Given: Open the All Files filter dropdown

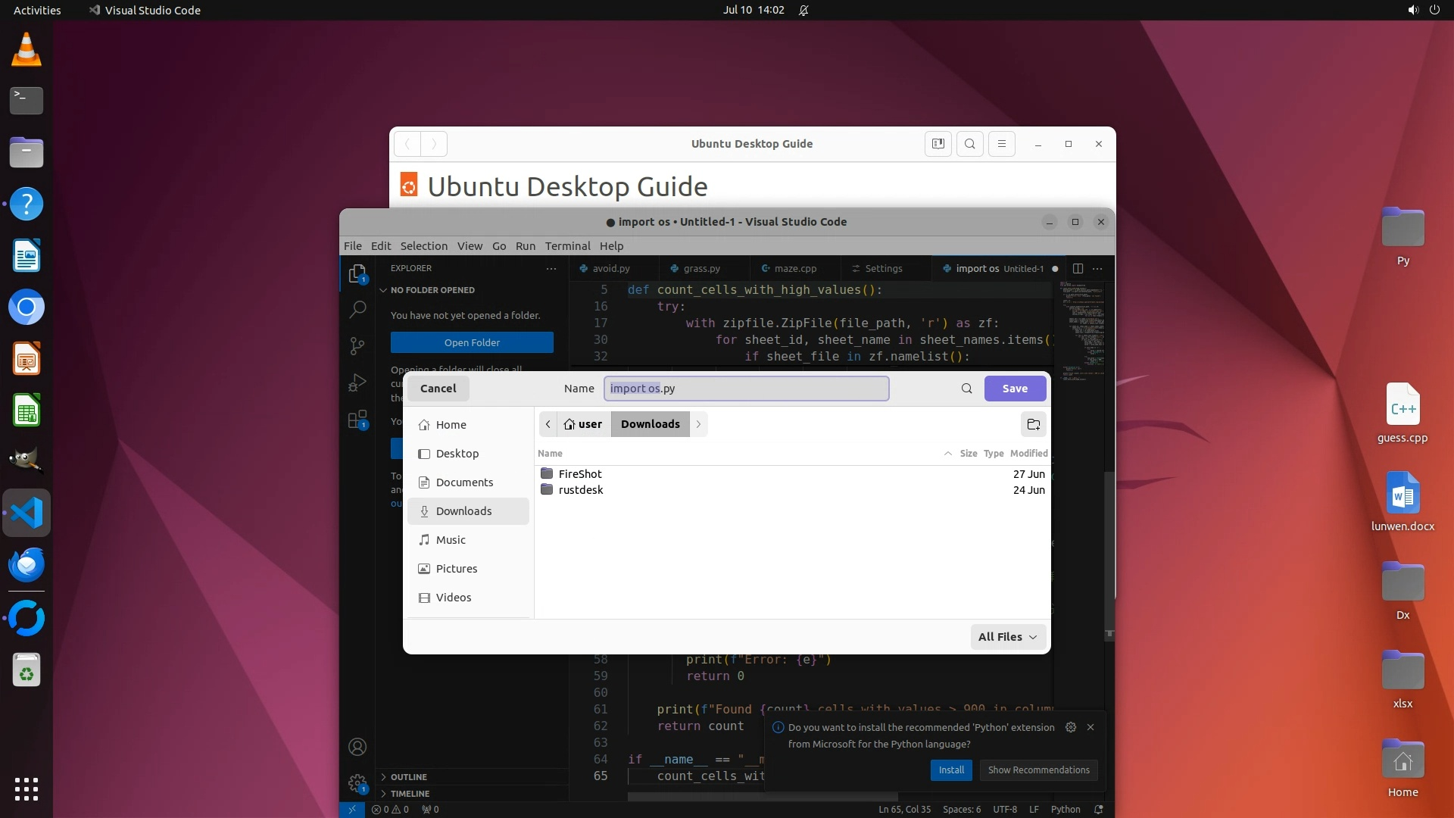Looking at the screenshot, I should click(x=1007, y=637).
